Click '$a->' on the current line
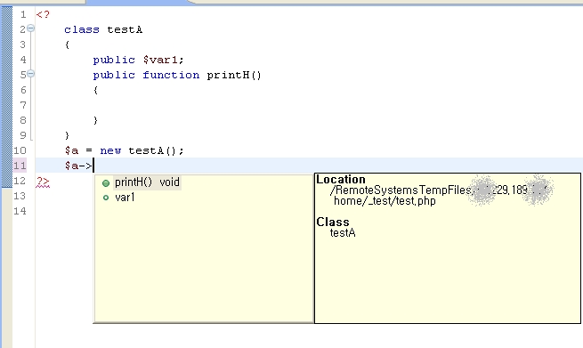 [78, 166]
